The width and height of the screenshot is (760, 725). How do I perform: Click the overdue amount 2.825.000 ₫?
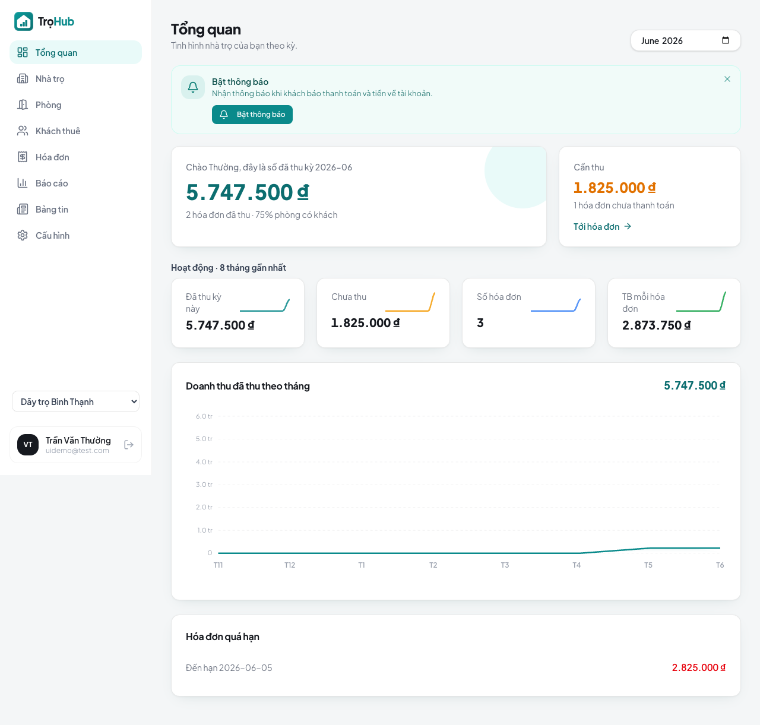699,667
